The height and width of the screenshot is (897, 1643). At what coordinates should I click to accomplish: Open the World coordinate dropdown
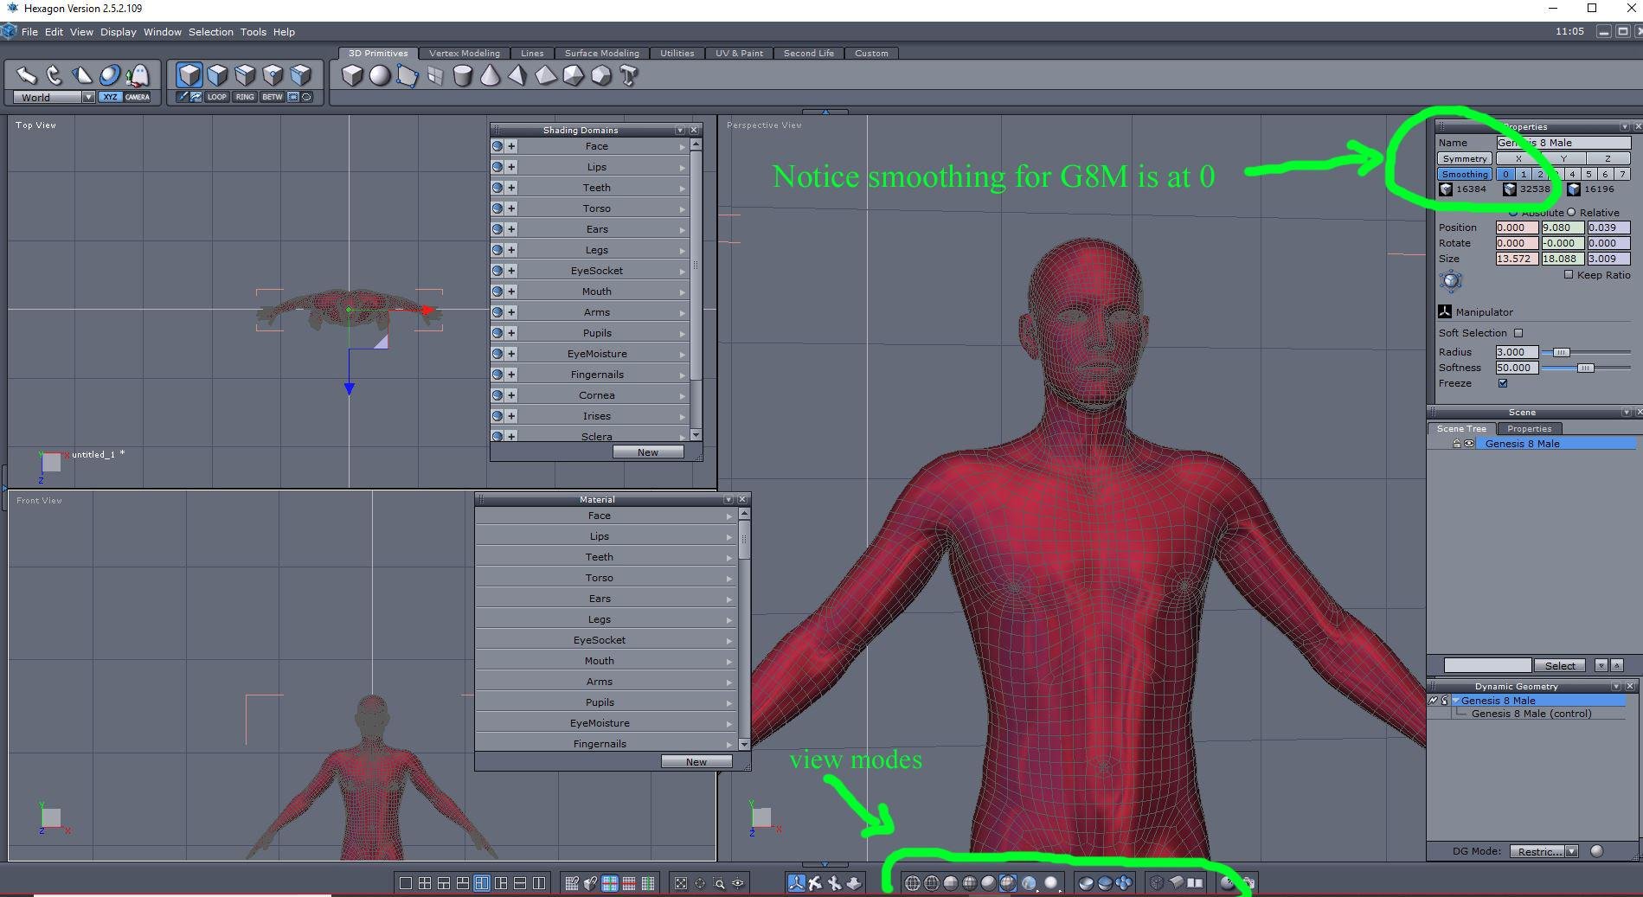click(88, 97)
